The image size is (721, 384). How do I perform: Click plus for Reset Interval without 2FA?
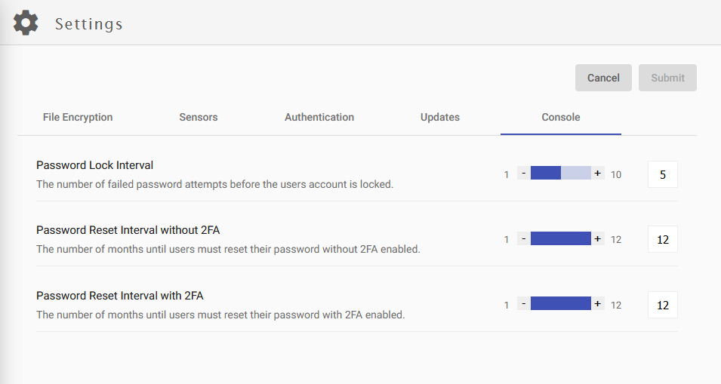coord(598,239)
